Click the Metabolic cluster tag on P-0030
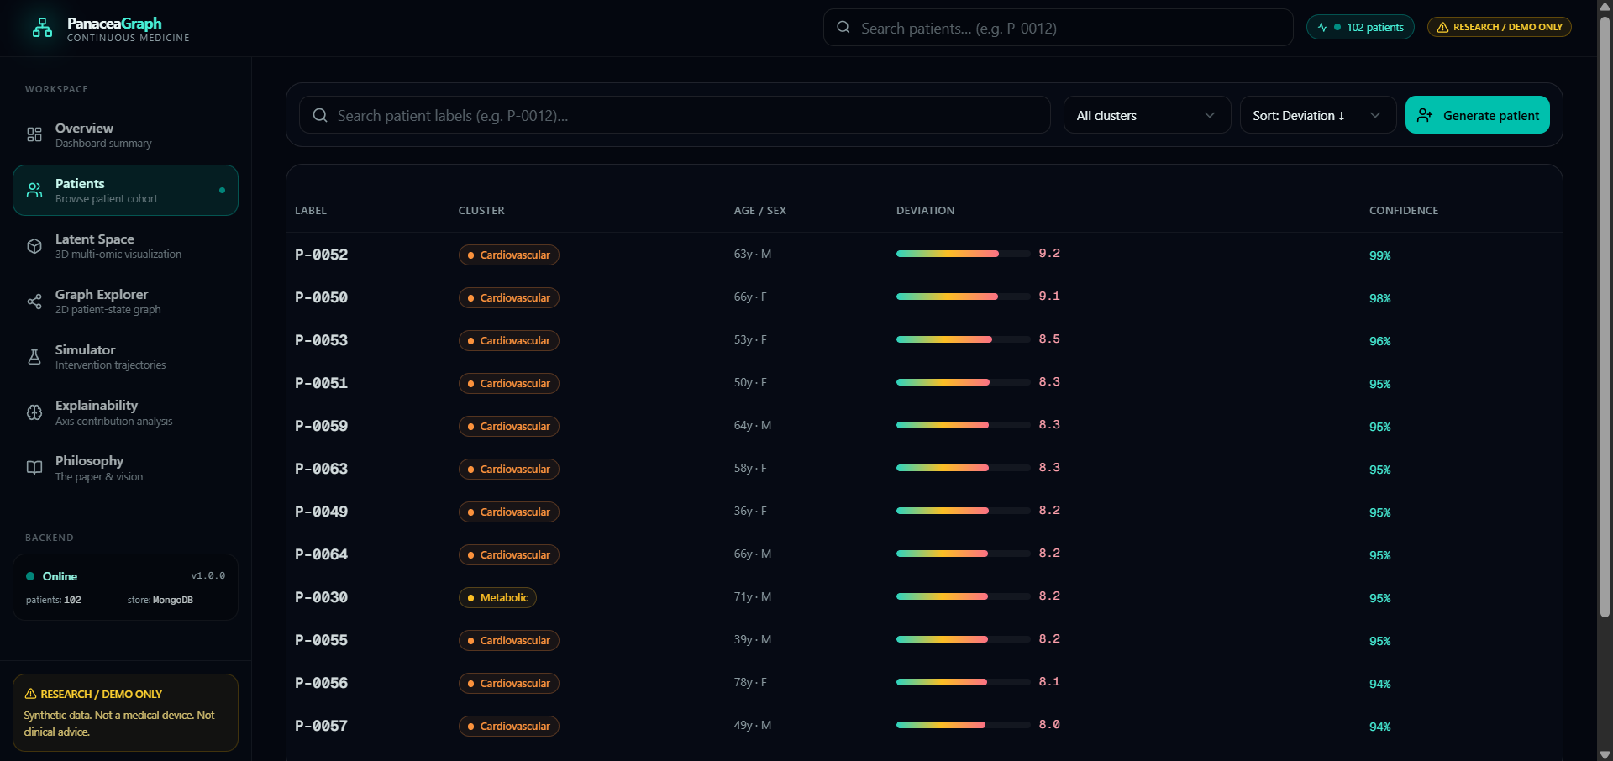 point(497,597)
